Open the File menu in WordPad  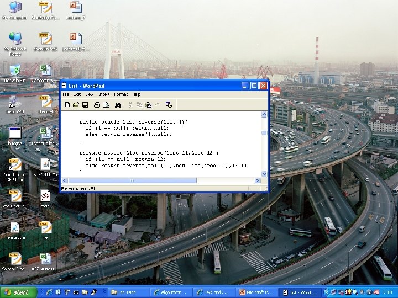coord(65,94)
